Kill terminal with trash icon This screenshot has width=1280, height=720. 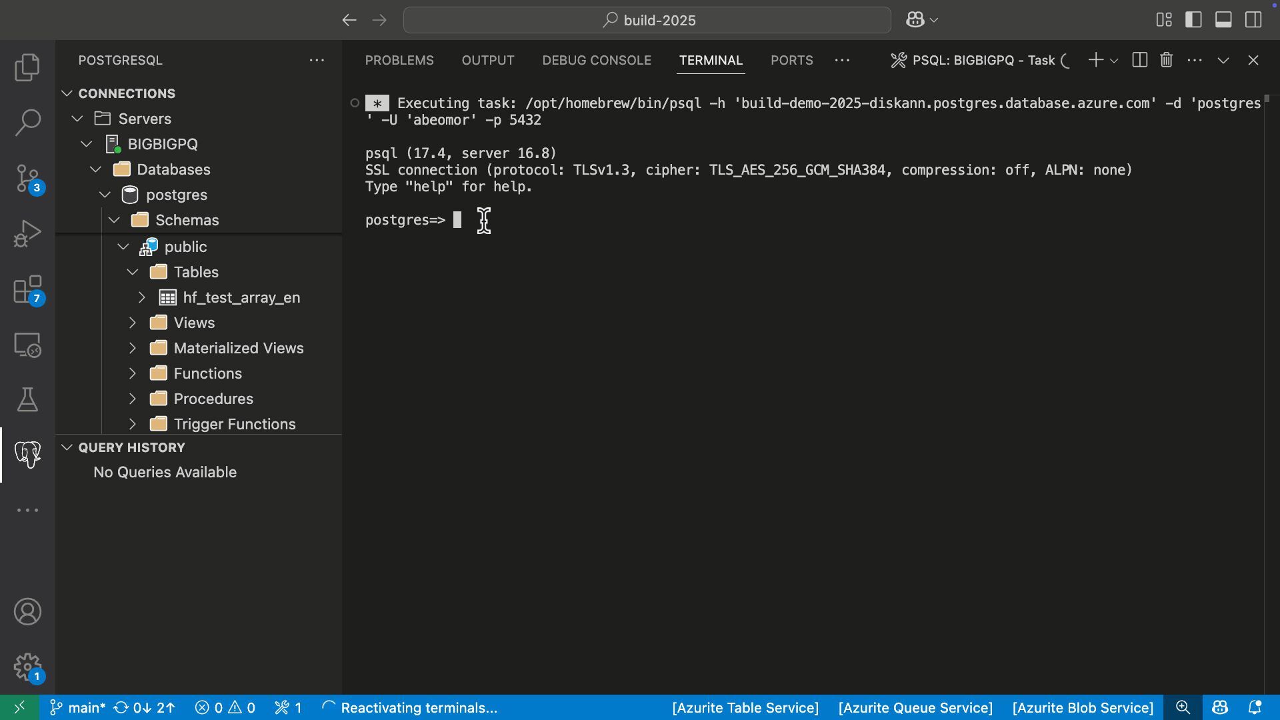point(1166,60)
